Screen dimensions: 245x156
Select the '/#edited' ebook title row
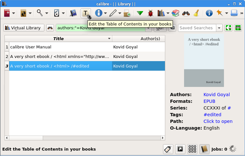click(61, 66)
